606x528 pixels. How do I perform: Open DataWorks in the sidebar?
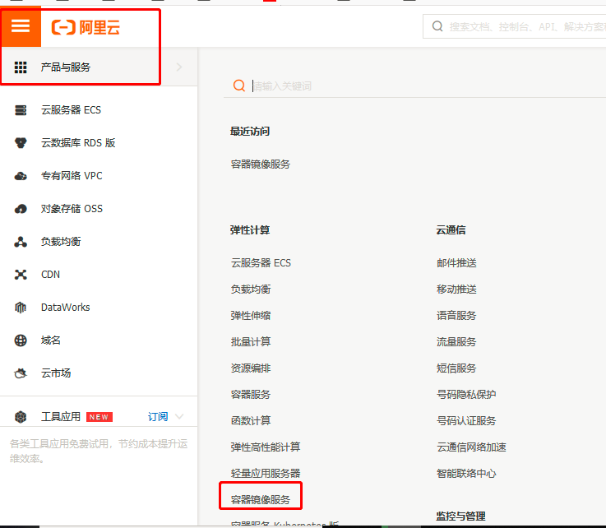66,308
